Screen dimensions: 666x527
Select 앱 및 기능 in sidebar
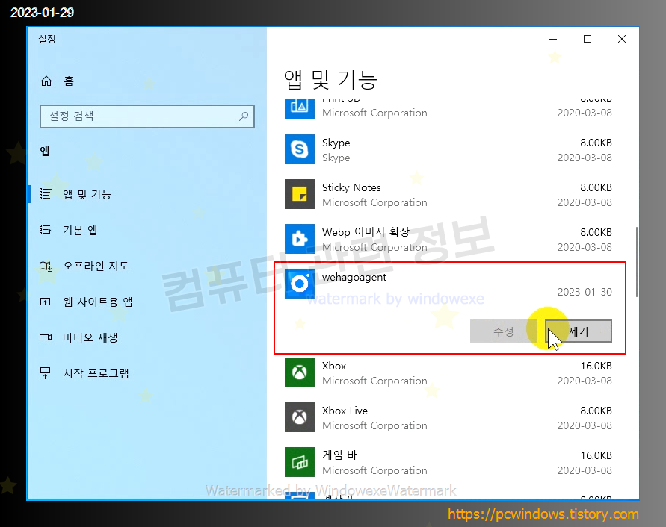tap(87, 194)
